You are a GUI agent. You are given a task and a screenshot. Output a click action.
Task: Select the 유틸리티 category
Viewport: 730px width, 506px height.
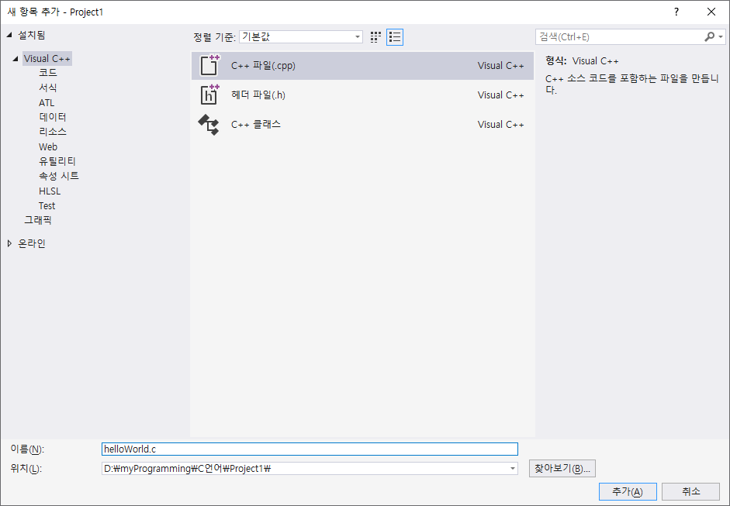57,161
